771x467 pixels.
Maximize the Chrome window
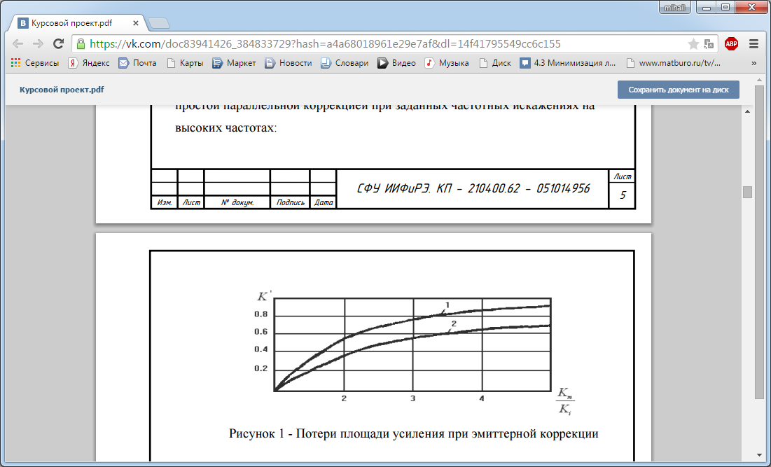pyautogui.click(x=725, y=8)
